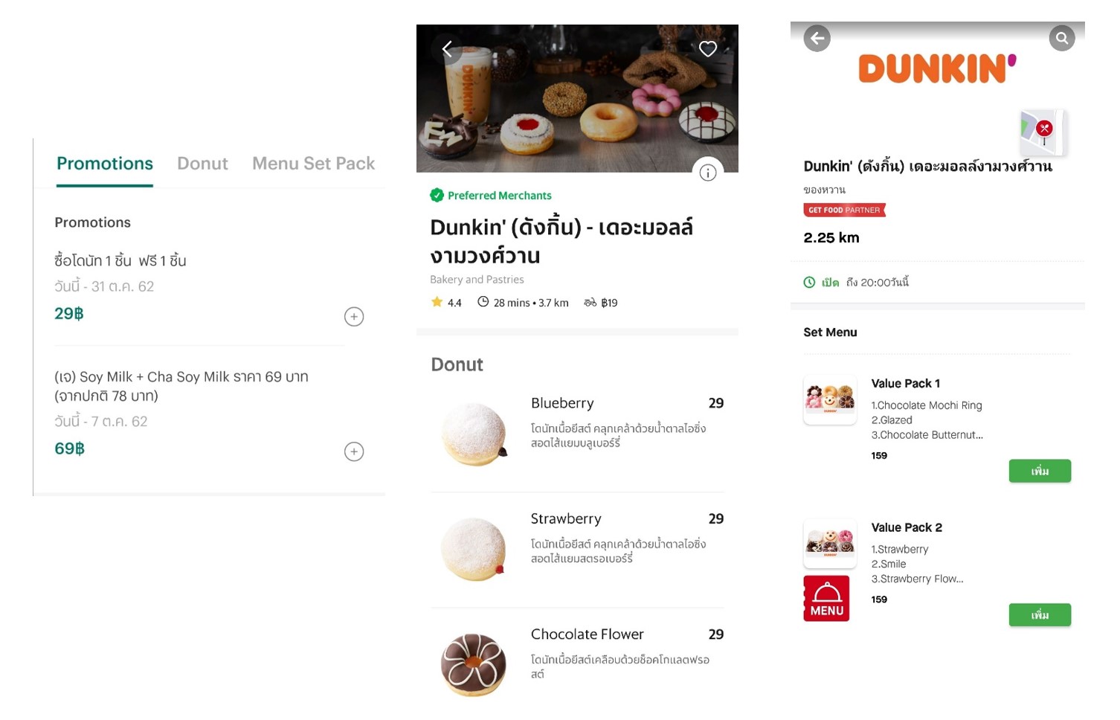Select the Value Pack 1 title

click(x=906, y=384)
